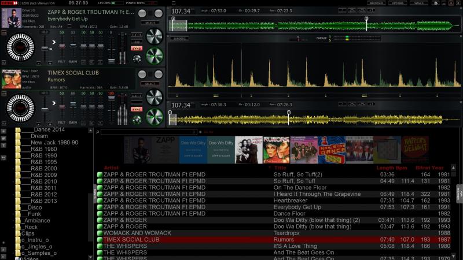The width and height of the screenshot is (463, 260).
Task: Sort the list by Artist column header
Action: [111, 168]
